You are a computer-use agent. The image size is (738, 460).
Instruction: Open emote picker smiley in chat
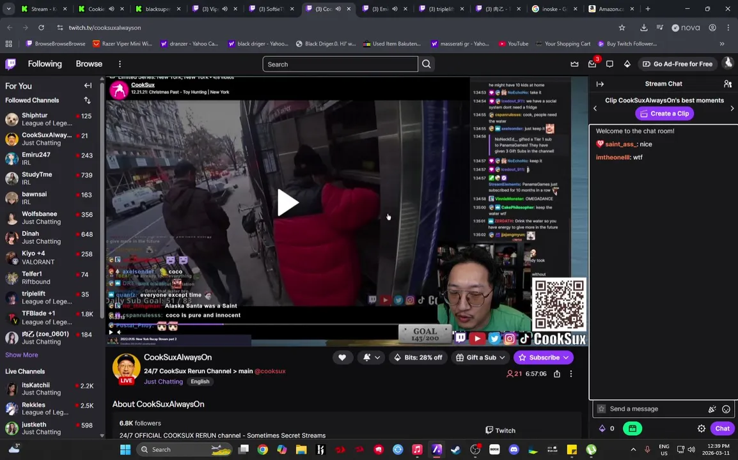coord(726,409)
